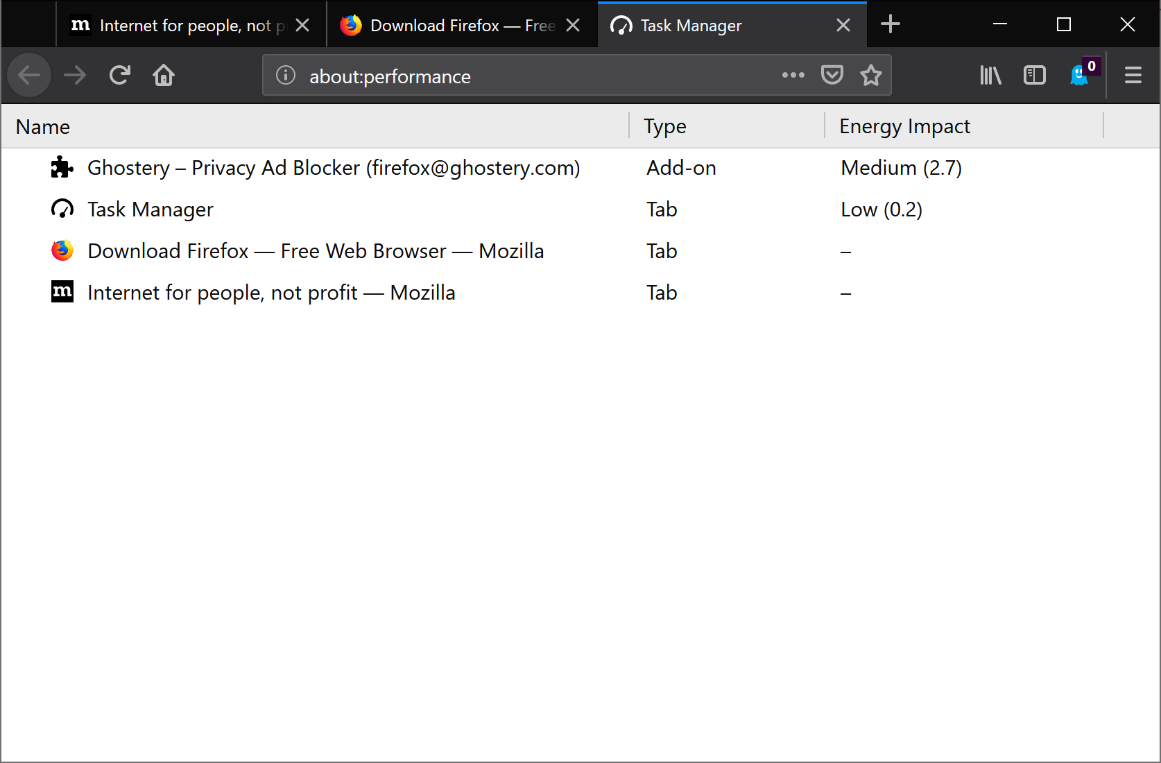Click the Add-on type cell
This screenshot has width=1161, height=763.
(681, 168)
